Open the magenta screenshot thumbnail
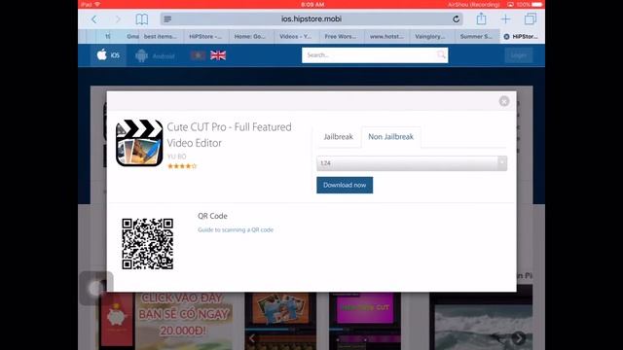This screenshot has height=350, width=623. point(365,321)
